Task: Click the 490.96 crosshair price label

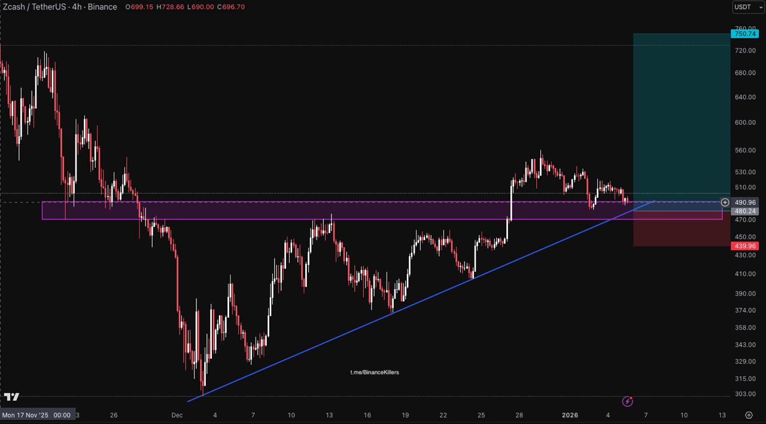Action: [746, 202]
